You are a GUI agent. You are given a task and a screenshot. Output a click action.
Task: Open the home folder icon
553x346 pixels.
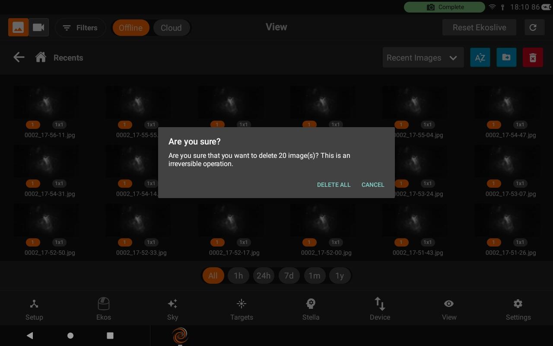41,57
